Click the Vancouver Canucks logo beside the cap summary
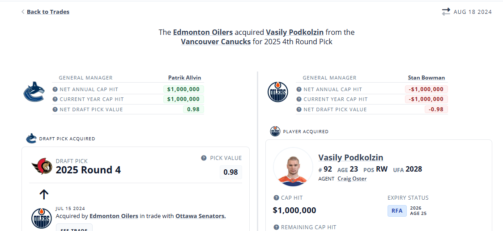 [x=34, y=92]
